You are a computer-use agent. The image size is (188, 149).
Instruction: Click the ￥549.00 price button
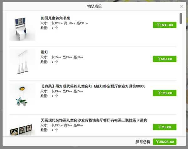tap(164, 59)
